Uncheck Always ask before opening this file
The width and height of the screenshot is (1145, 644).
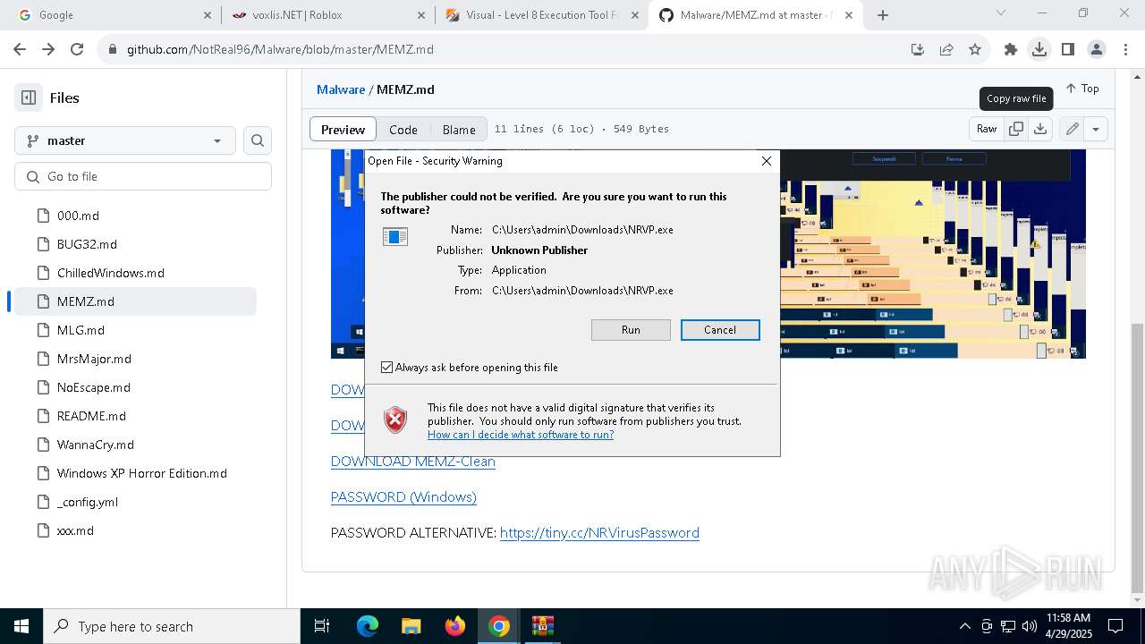pos(387,368)
